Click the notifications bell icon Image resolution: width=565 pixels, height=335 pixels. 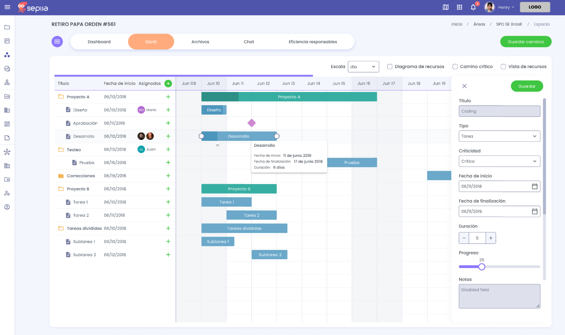tap(473, 7)
